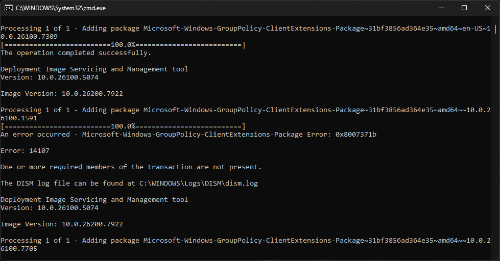Click "One or more required members" message
The height and width of the screenshot is (261, 500).
tap(131, 167)
